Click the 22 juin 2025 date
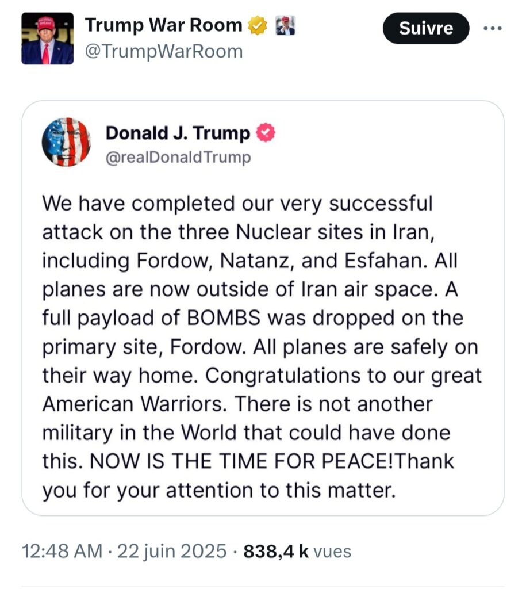Image resolution: width=526 pixels, height=589 pixels. click(171, 551)
